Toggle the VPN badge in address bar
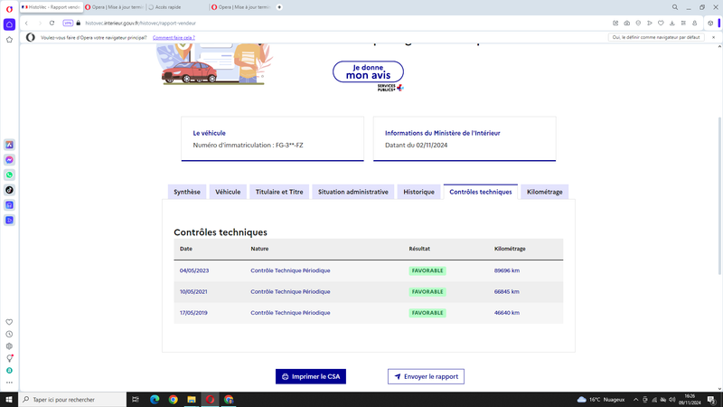This screenshot has height=407, width=723. (68, 24)
